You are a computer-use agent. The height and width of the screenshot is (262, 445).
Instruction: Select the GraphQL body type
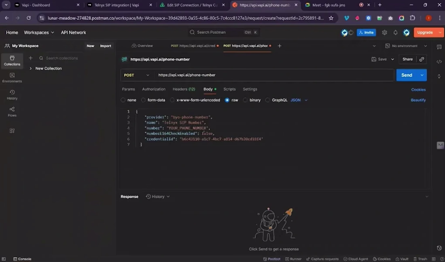(267, 100)
